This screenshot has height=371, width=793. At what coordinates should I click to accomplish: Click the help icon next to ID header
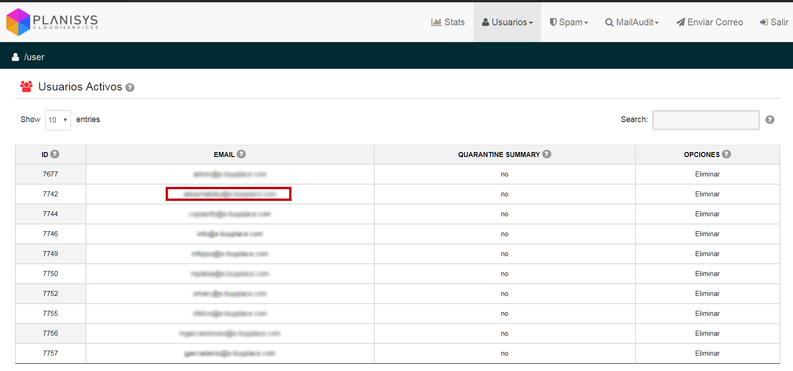[55, 154]
